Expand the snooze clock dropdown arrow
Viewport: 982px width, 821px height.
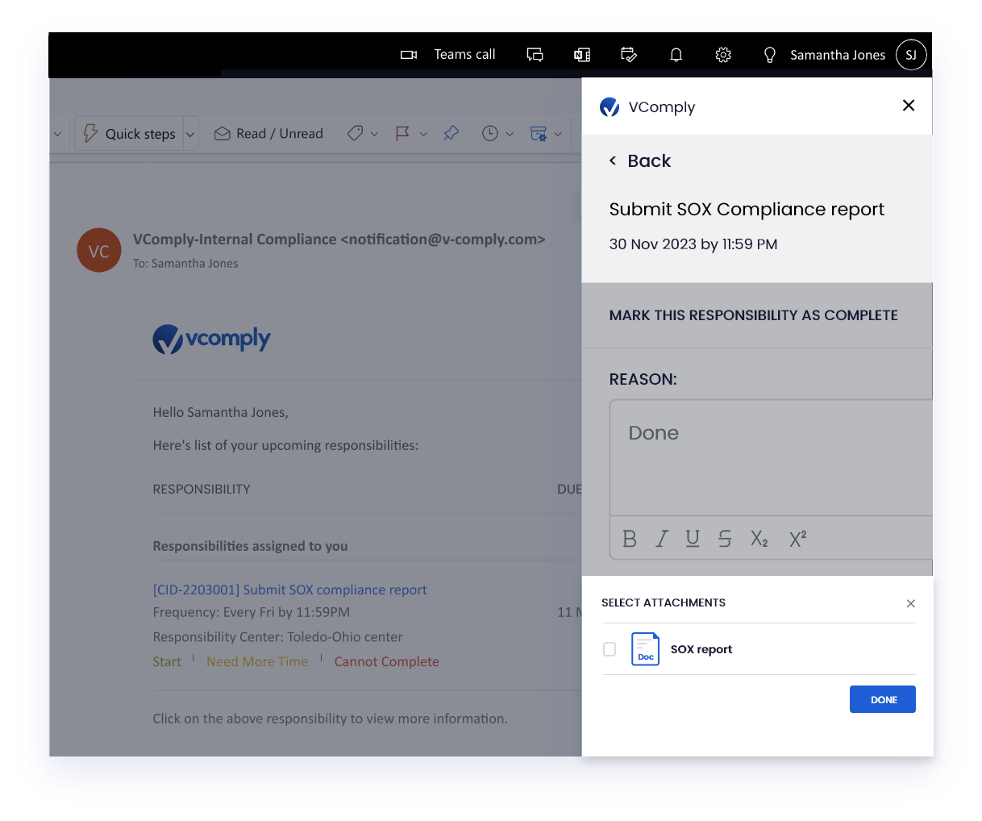[510, 134]
